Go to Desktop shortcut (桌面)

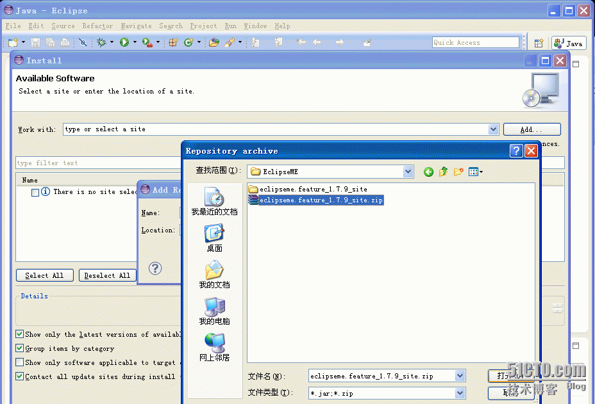click(x=214, y=238)
